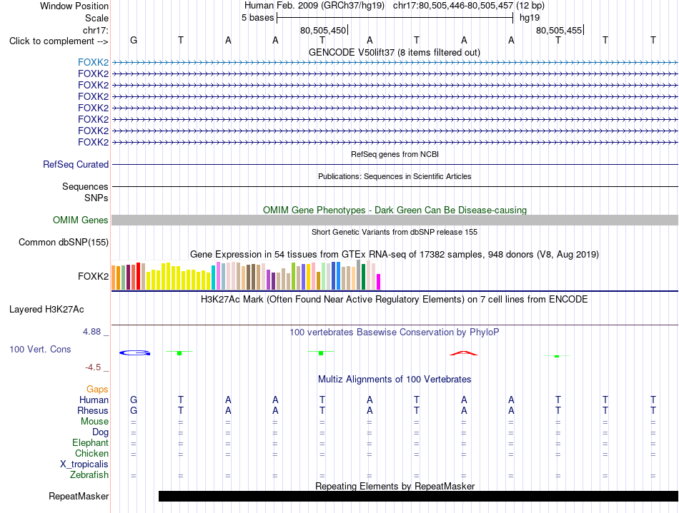
Task: Click the G base in Human alignment row
Action: point(134,400)
